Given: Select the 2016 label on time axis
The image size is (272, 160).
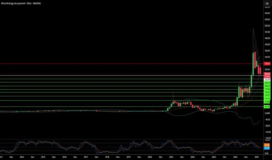Looking at the screenshot, I should point(64,157).
